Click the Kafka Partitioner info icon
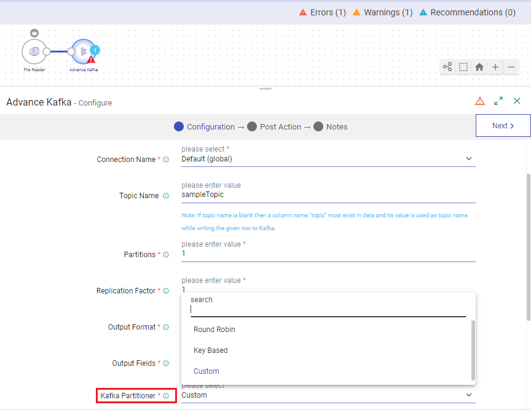531x410 pixels. click(x=166, y=396)
